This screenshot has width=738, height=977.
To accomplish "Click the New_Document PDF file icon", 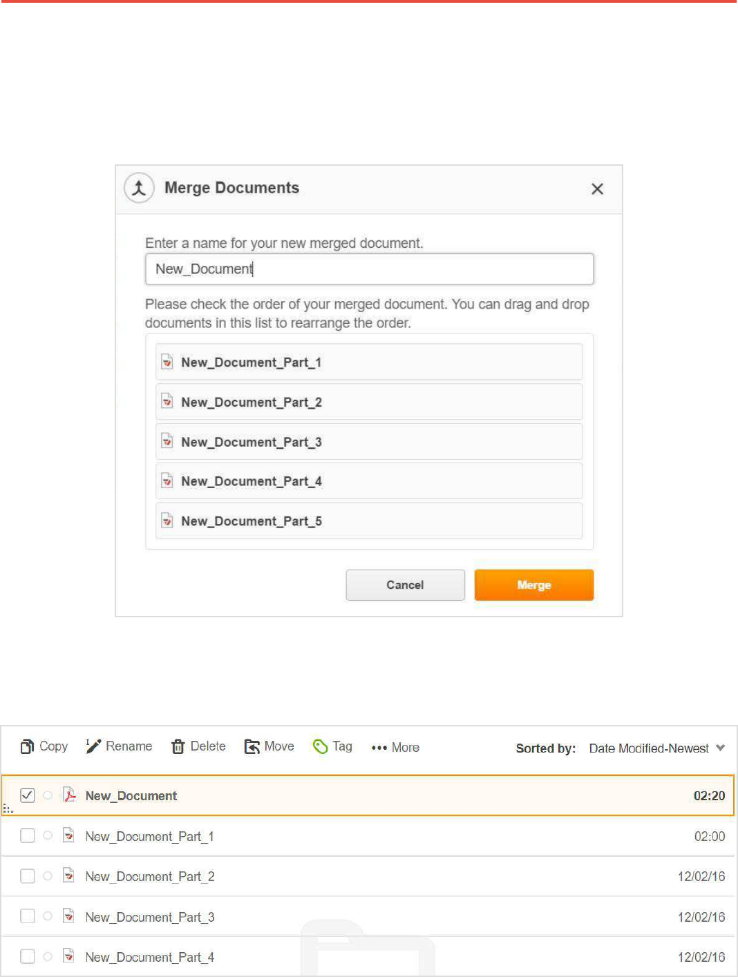I will pos(69,795).
